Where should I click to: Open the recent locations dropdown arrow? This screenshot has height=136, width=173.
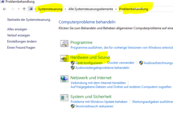19,9
